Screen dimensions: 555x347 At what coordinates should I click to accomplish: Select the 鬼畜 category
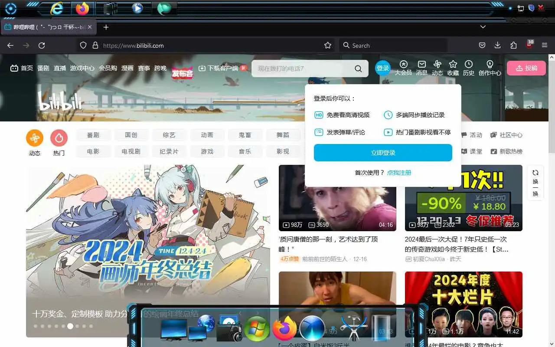245,135
